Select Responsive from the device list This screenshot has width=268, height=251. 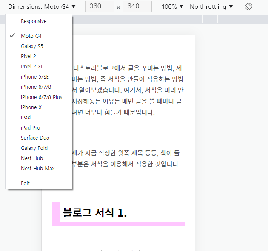click(x=39, y=21)
